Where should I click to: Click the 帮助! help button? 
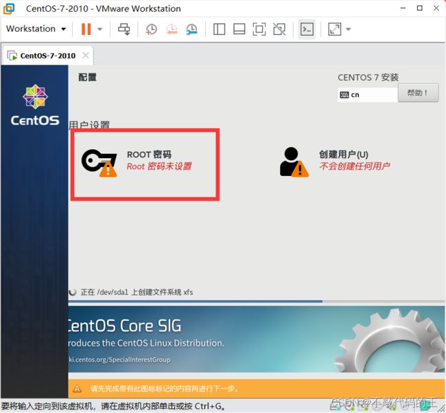418,93
